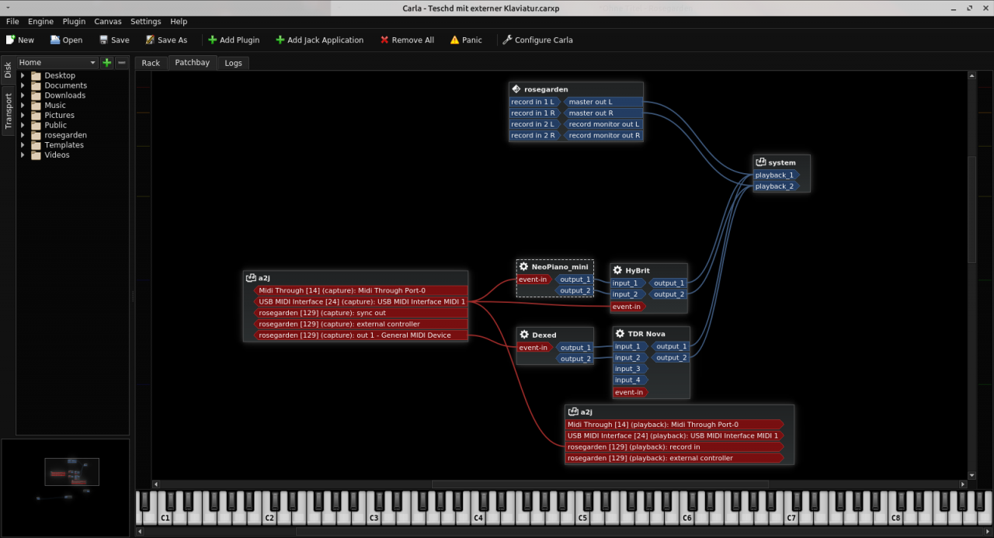Viewport: 994px width, 538px height.
Task: Select the master out L port
Action: point(603,102)
